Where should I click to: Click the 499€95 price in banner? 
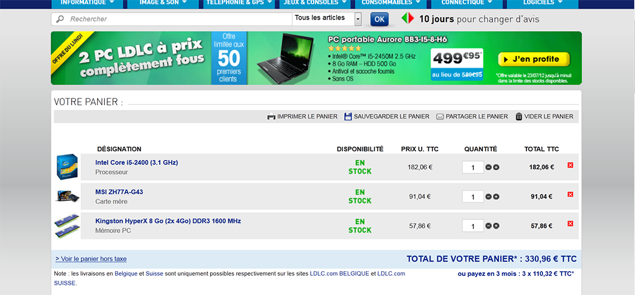pos(457,58)
